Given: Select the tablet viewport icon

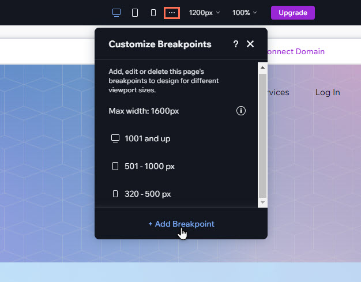Looking at the screenshot, I should pos(135,13).
